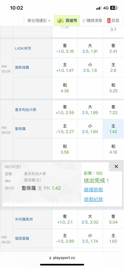Tap the 買噱幣 coin icon button
The height and width of the screenshot is (268, 124).
click(x=67, y=21)
